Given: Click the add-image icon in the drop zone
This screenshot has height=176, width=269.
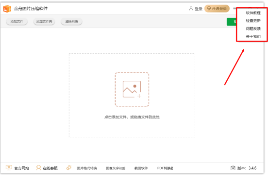Looking at the screenshot, I should [132, 89].
